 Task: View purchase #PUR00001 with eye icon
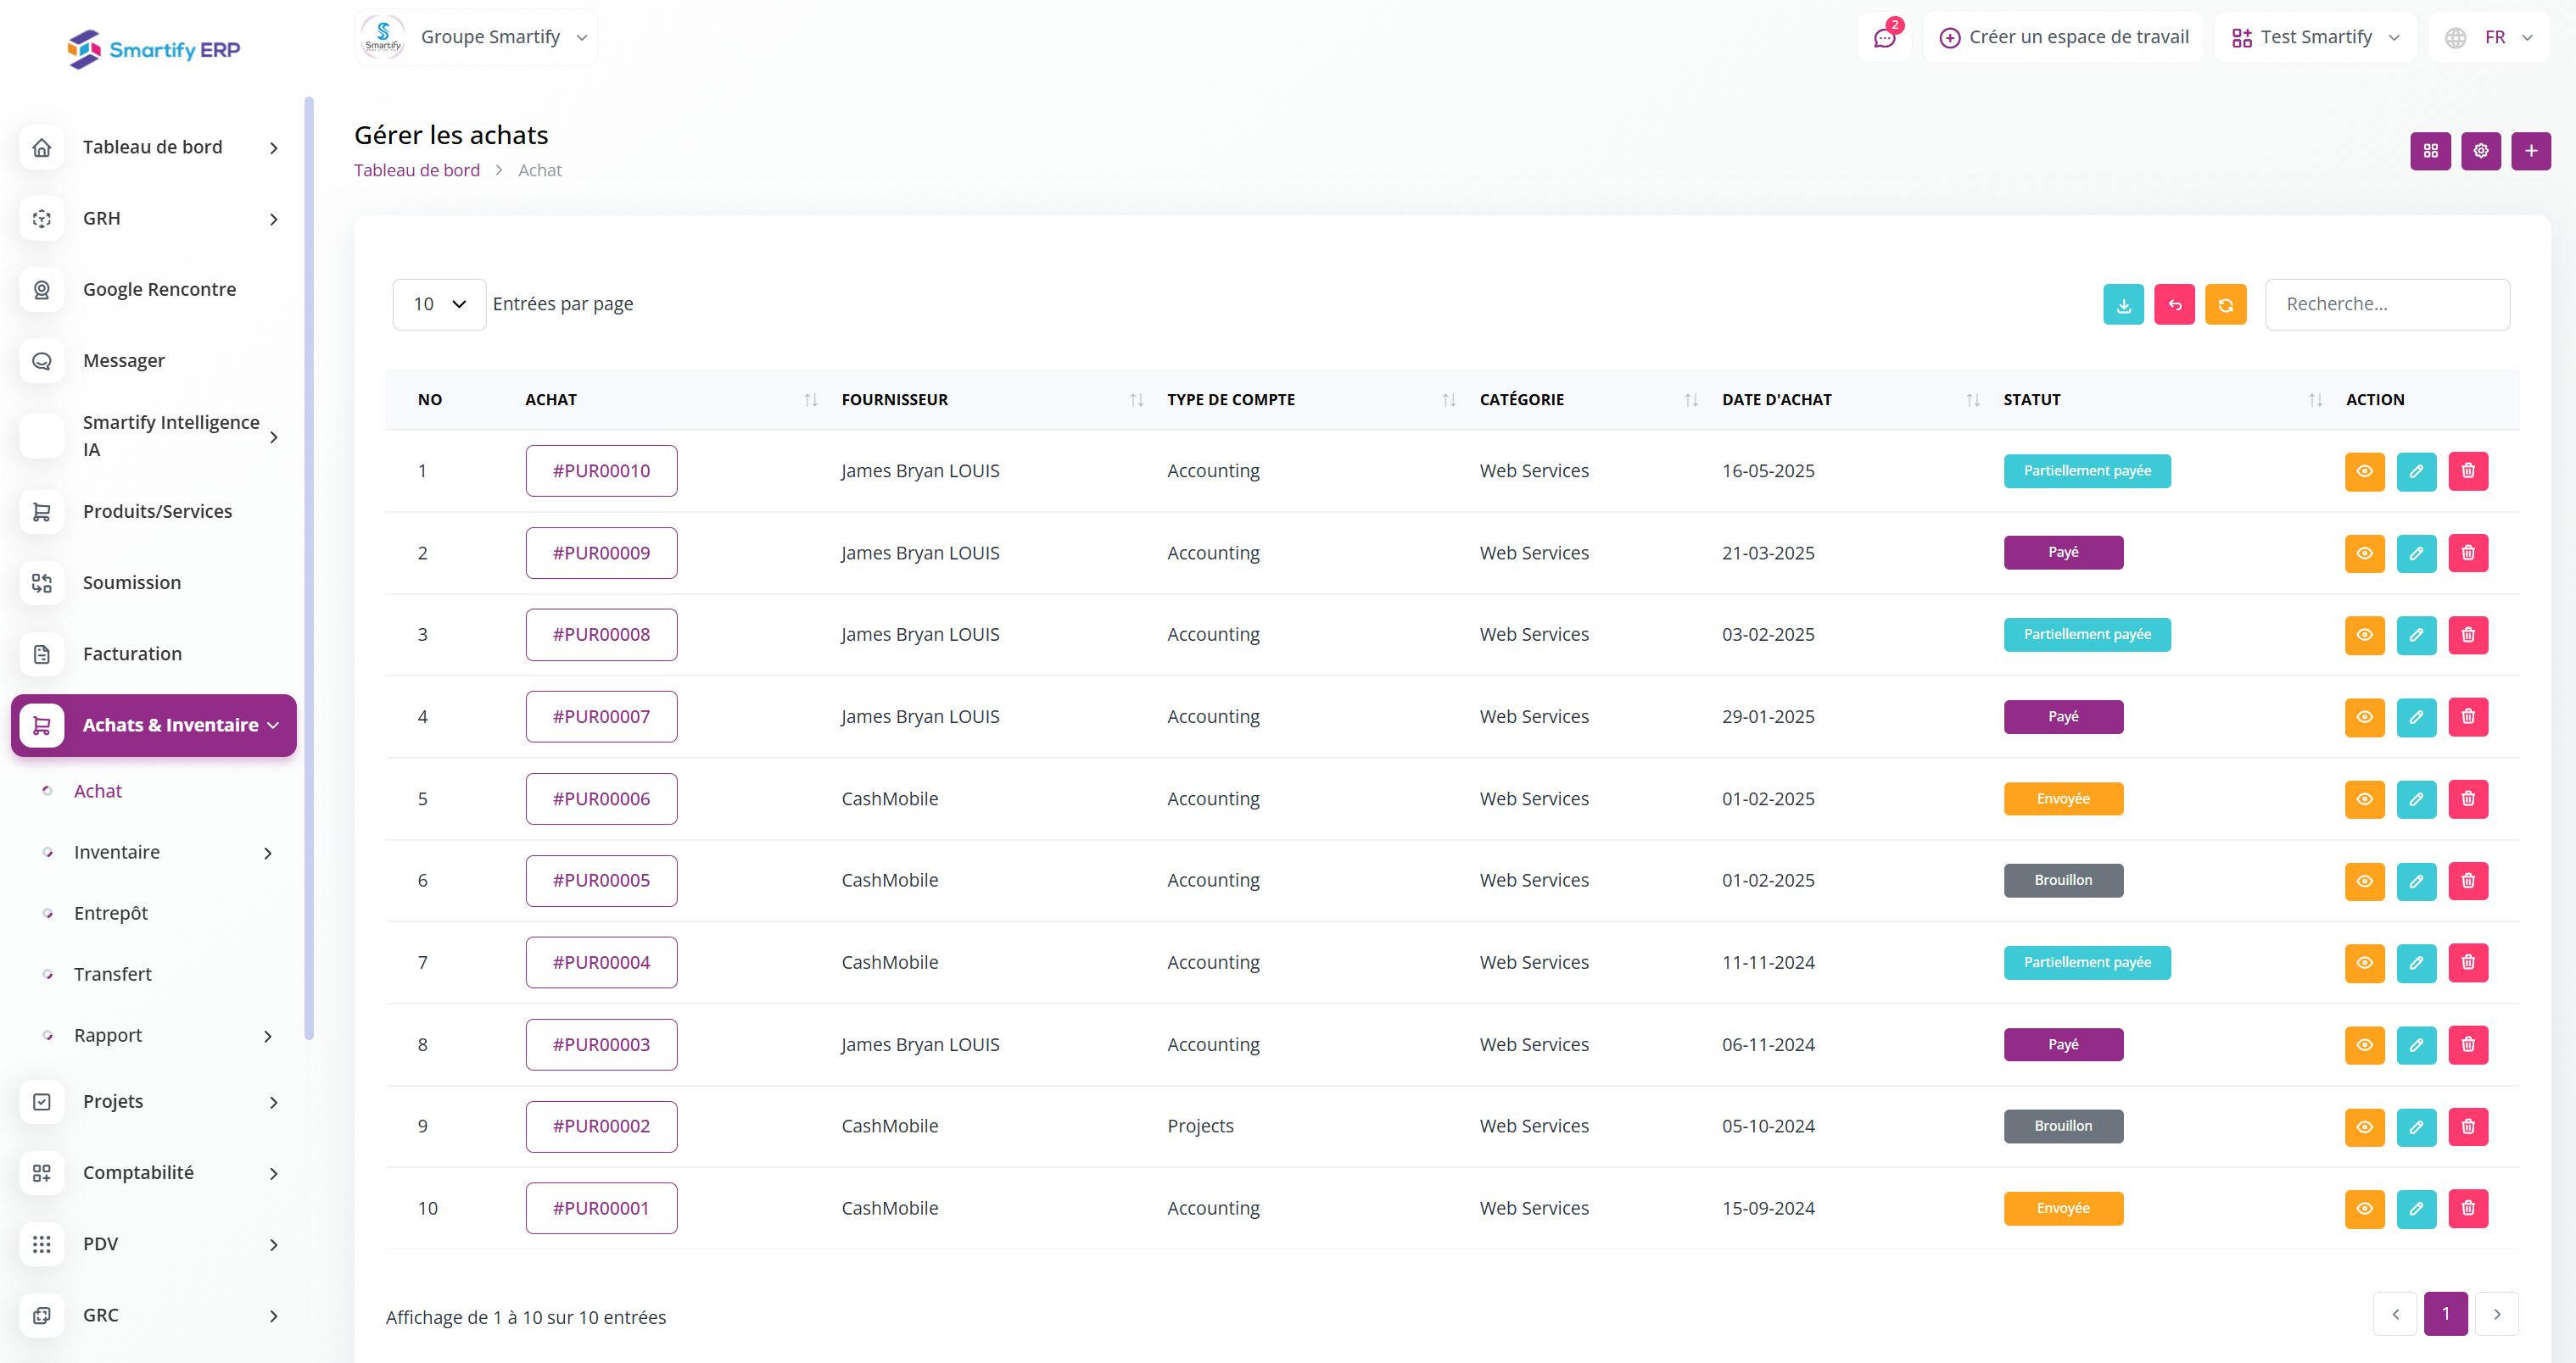point(2364,1208)
